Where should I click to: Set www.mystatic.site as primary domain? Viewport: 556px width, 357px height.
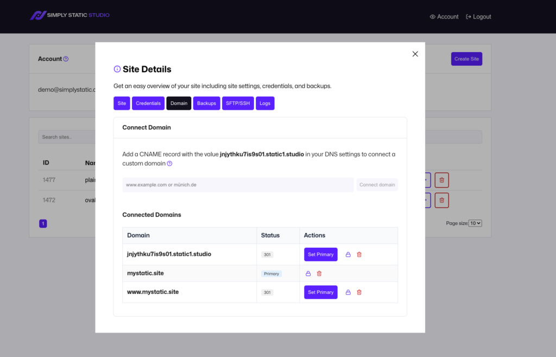click(x=320, y=292)
